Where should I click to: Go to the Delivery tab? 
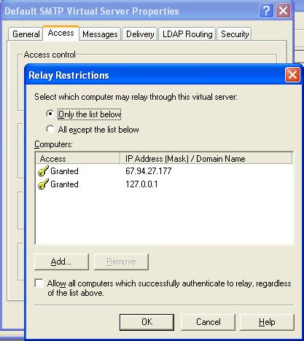pos(140,34)
